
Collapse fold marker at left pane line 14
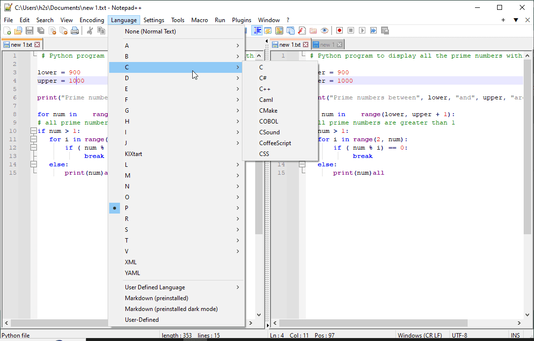tap(33, 164)
